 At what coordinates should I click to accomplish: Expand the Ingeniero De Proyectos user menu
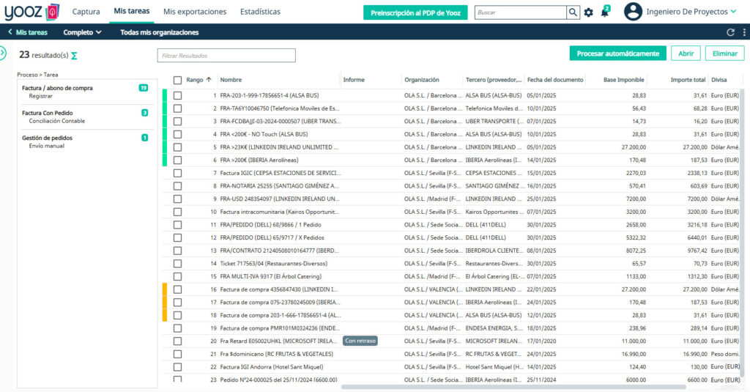point(691,12)
